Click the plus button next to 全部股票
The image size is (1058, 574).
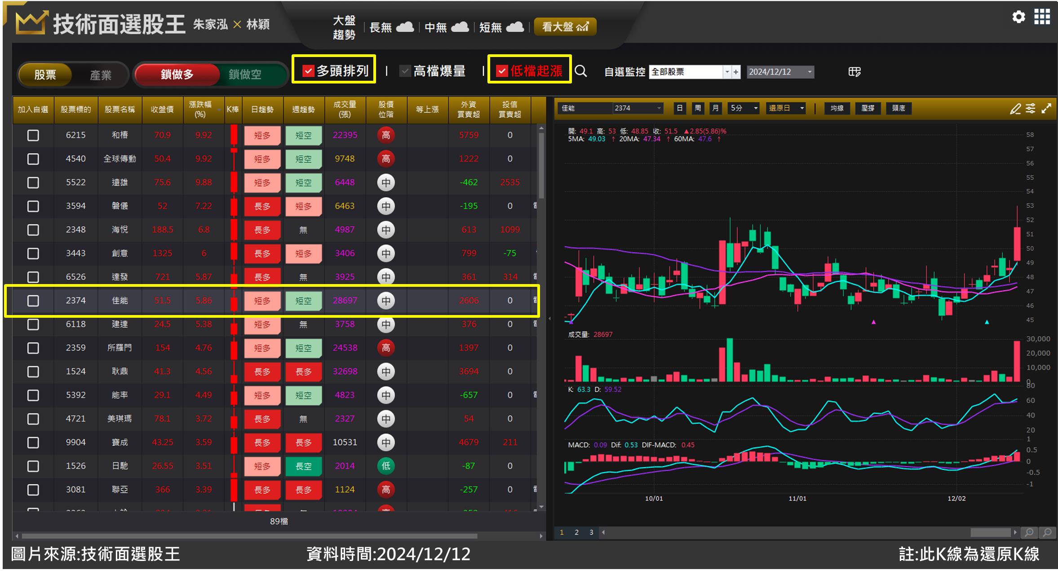click(x=736, y=72)
